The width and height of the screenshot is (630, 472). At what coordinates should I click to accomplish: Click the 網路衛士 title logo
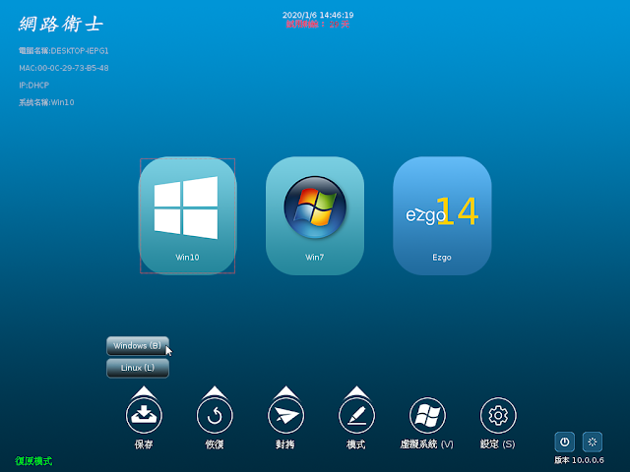(61, 24)
